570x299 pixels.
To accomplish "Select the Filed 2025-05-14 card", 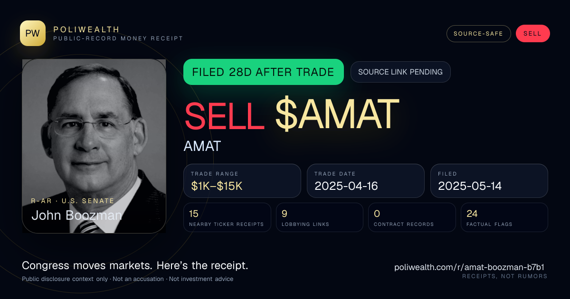I will click(x=489, y=181).
